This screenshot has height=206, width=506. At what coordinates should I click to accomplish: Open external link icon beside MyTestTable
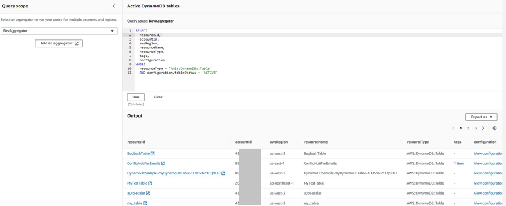coord(150,183)
